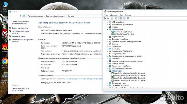Click computer name DESKTOP-P7HEMSM value

pyautogui.click(x=69, y=62)
